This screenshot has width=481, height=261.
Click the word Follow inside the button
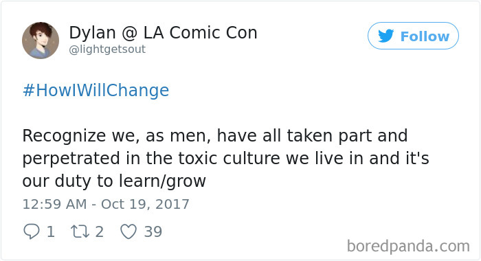(x=425, y=36)
